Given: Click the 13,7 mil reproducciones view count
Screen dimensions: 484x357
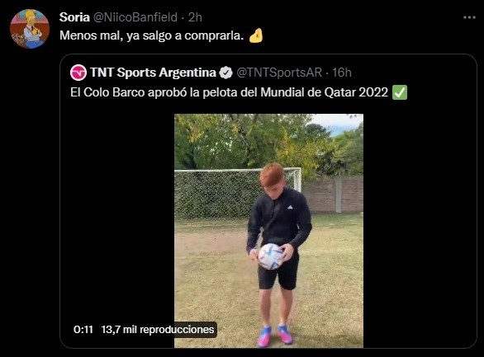Looking at the screenshot, I should pos(158,330).
